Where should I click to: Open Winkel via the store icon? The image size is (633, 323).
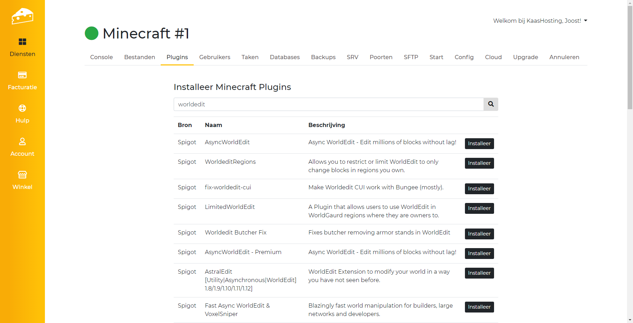click(22, 175)
